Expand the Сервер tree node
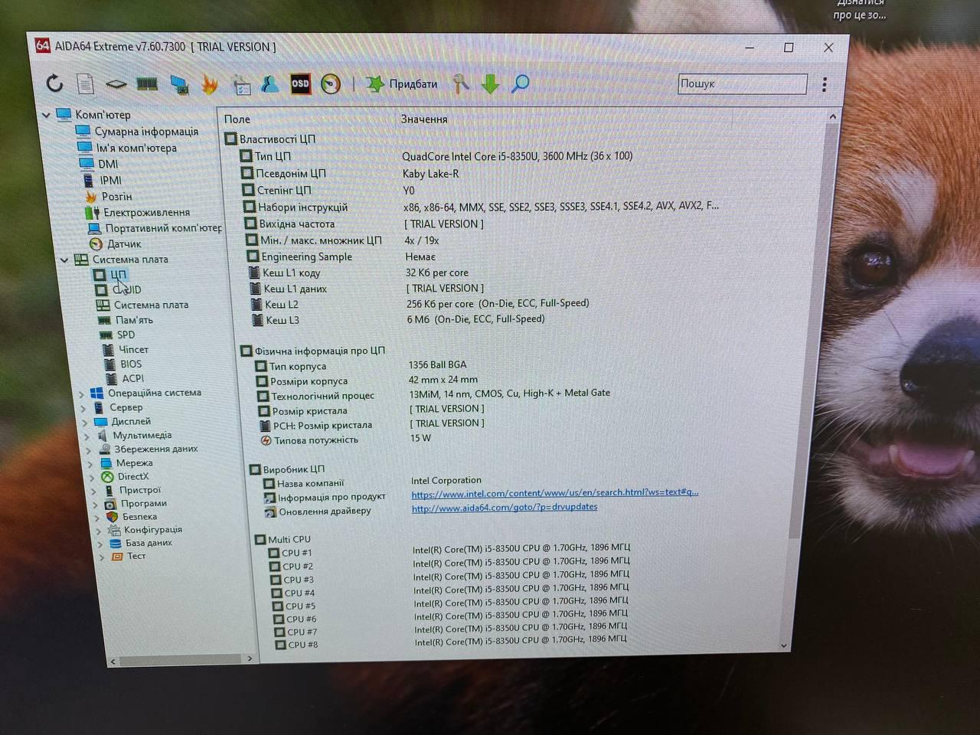Image resolution: width=980 pixels, height=735 pixels. coord(83,408)
